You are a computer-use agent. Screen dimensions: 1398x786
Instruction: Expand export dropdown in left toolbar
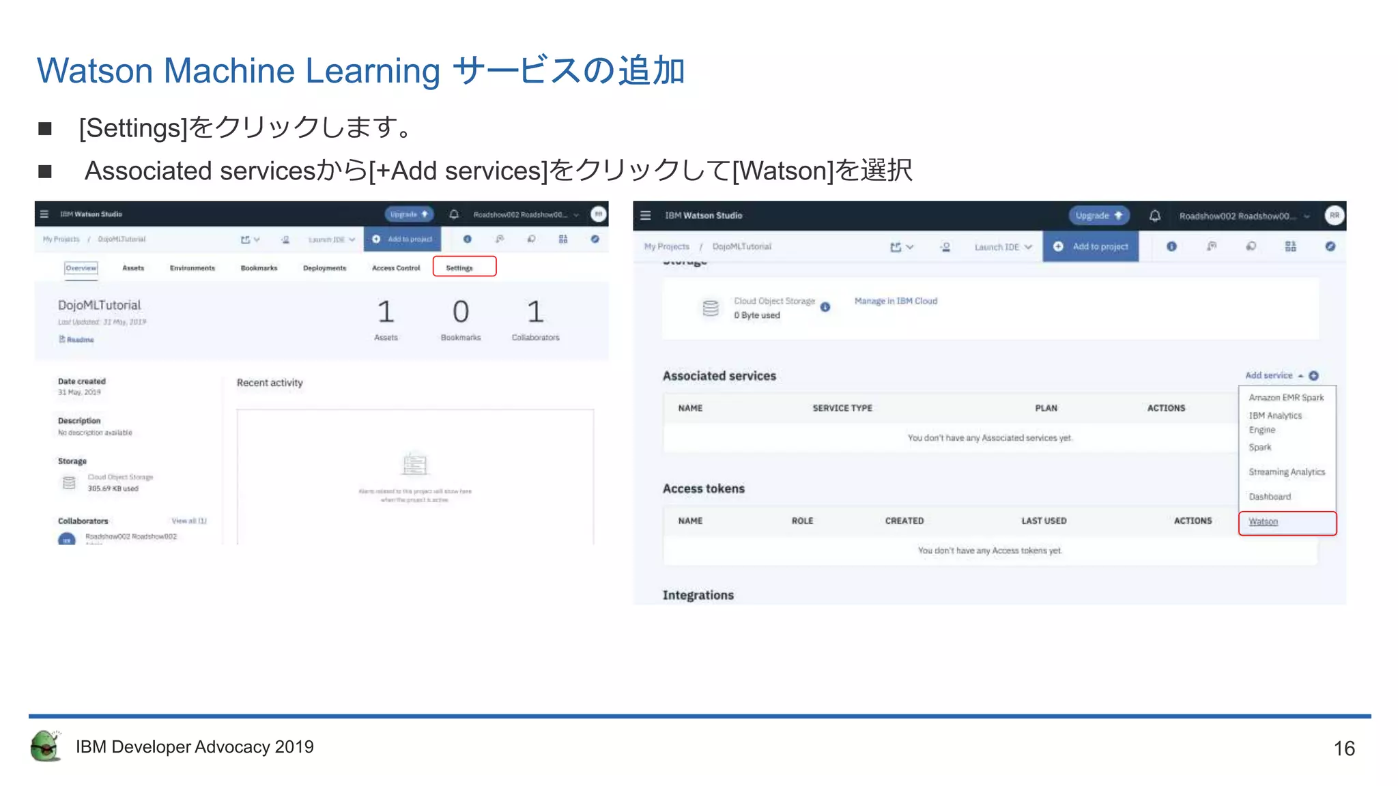(251, 239)
